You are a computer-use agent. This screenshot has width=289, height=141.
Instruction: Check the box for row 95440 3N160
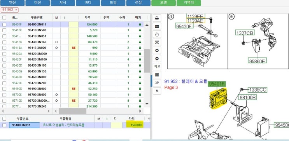4,42
